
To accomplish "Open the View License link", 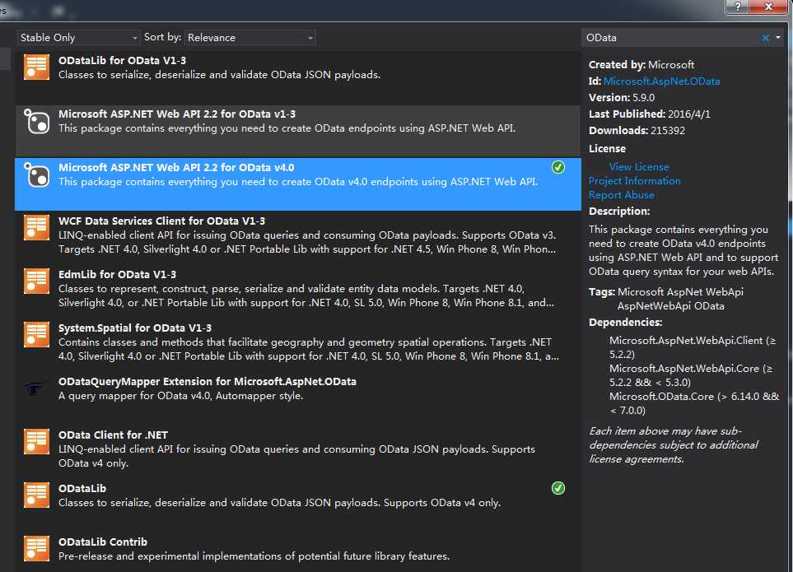I will point(639,167).
